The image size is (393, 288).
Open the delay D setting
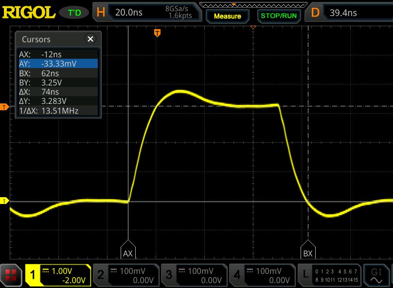point(315,13)
